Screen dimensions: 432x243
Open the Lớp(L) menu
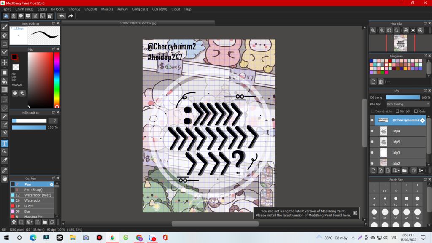pyautogui.click(x=42, y=9)
